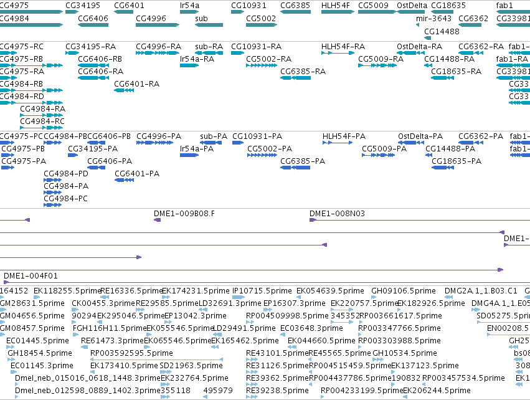Viewport: 530px width, 400px height.
Task: Click EST CK00455.3prime
Action: [103, 303]
